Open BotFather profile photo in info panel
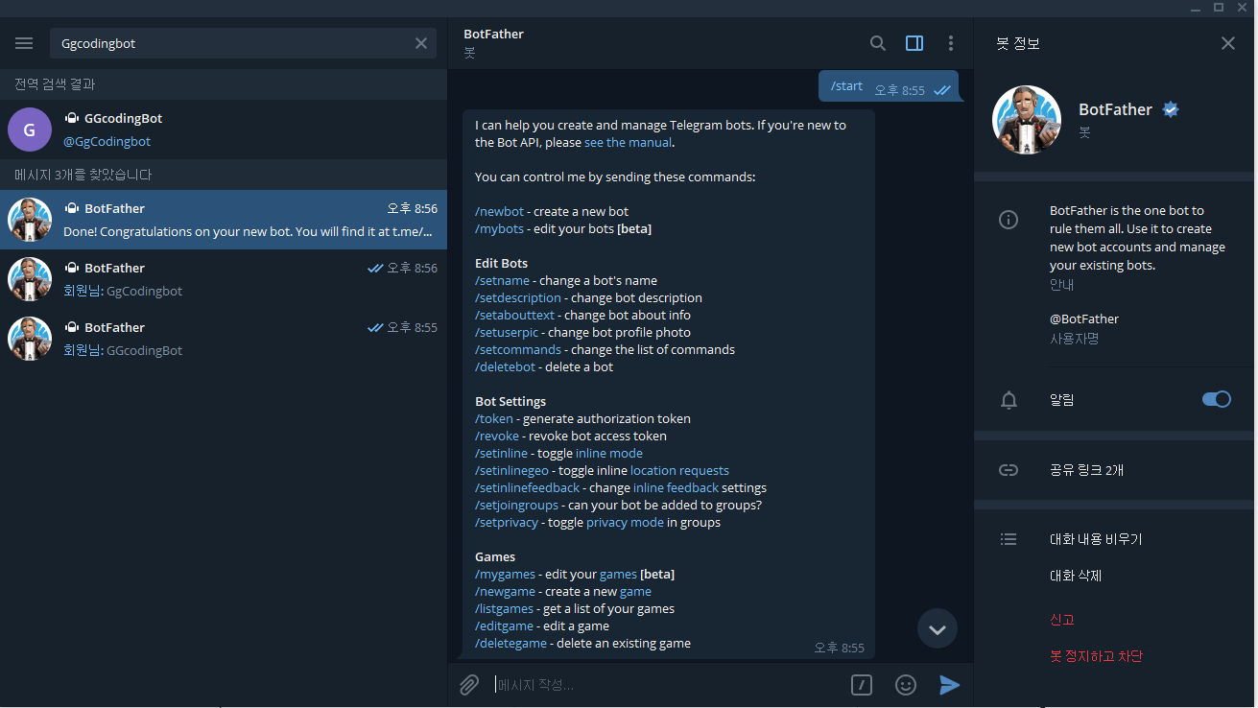 tap(1026, 120)
